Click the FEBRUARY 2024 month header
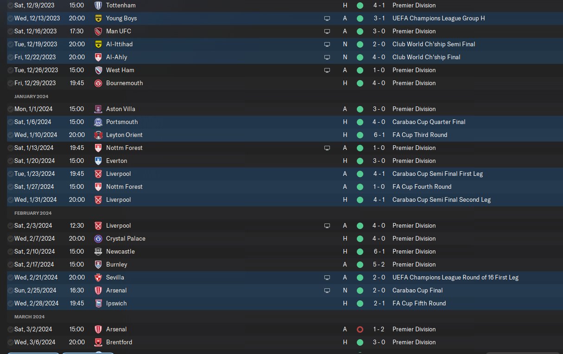Viewport: 563px width, 354px height. click(x=33, y=213)
